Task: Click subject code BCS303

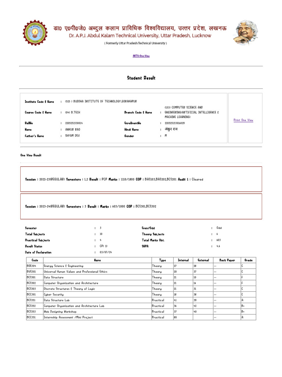Action: tap(31, 289)
